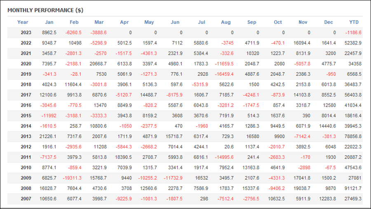Click the Aug column header
The width and height of the screenshot is (371, 209).
(226, 22)
